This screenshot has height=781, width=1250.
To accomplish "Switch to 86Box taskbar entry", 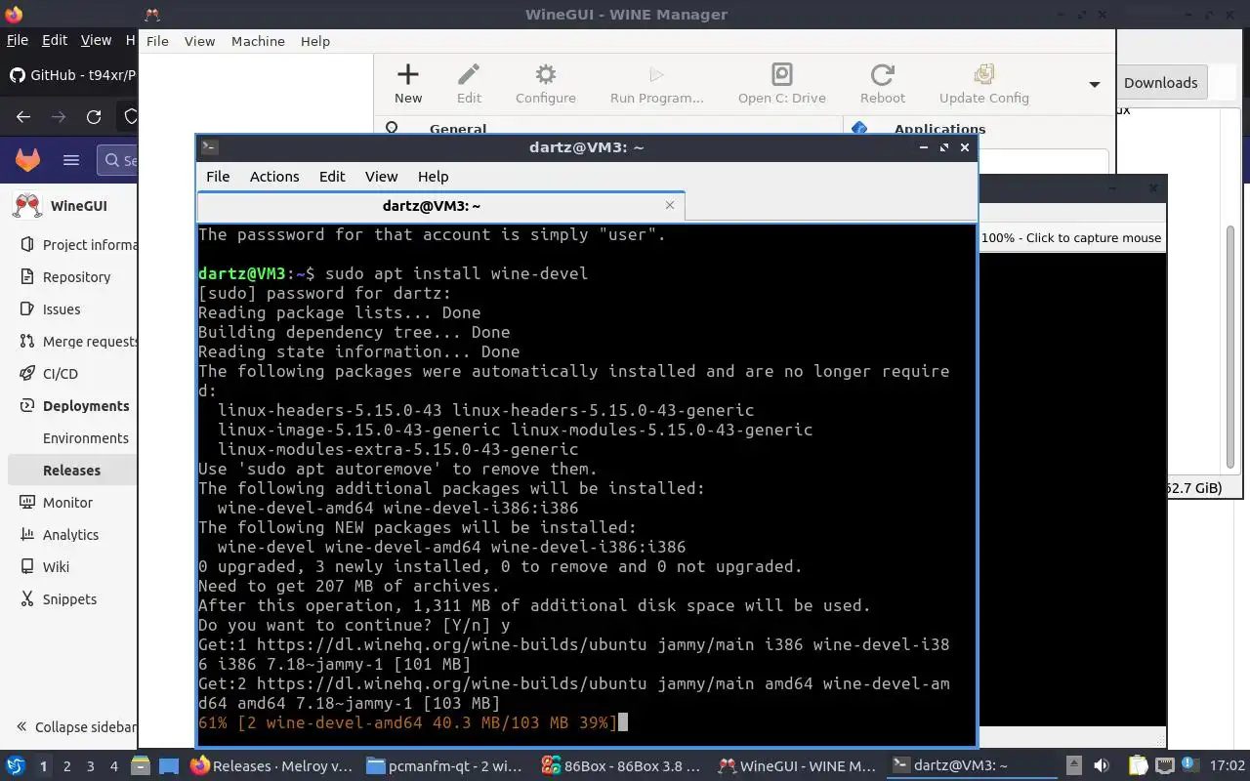I will point(621,766).
